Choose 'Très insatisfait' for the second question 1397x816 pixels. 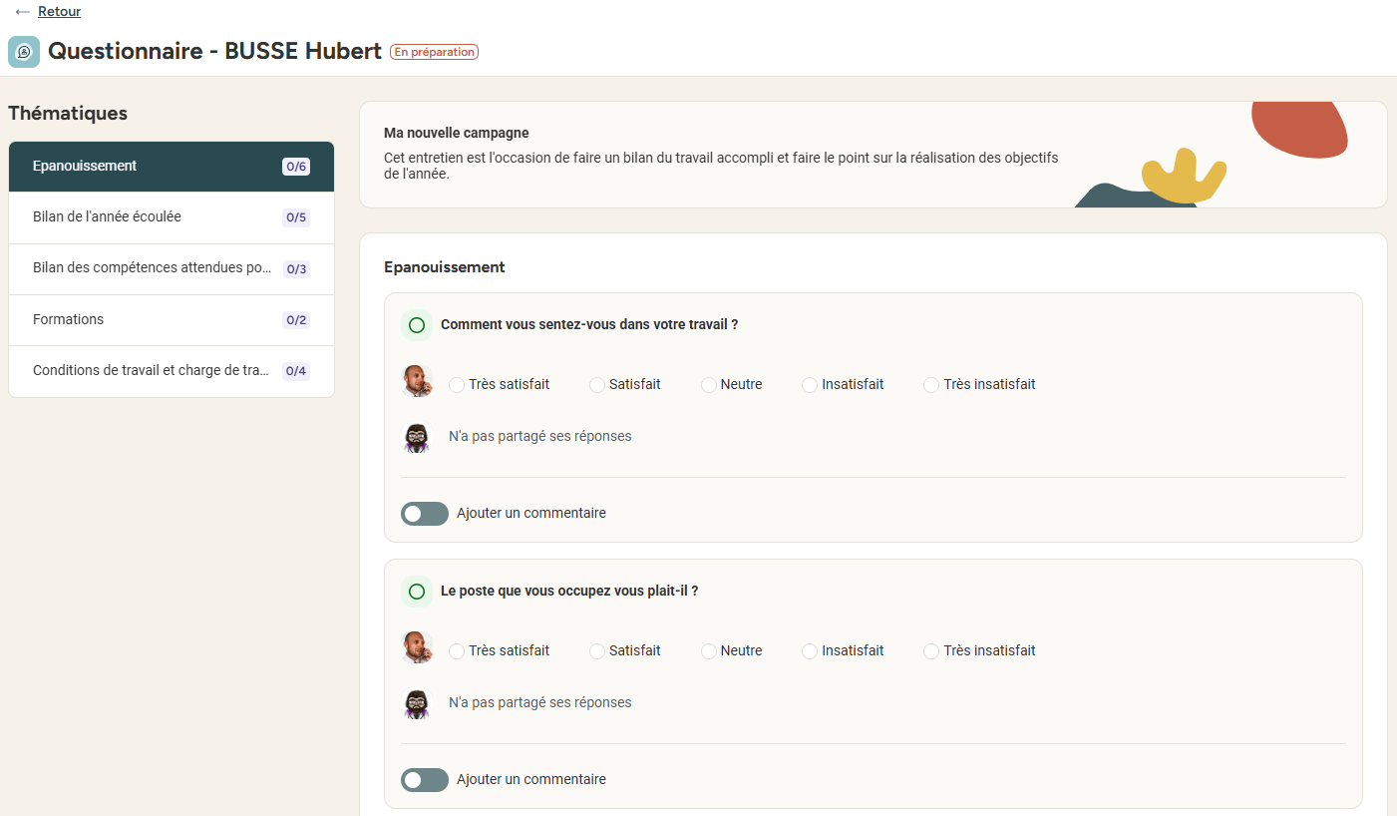coord(931,651)
